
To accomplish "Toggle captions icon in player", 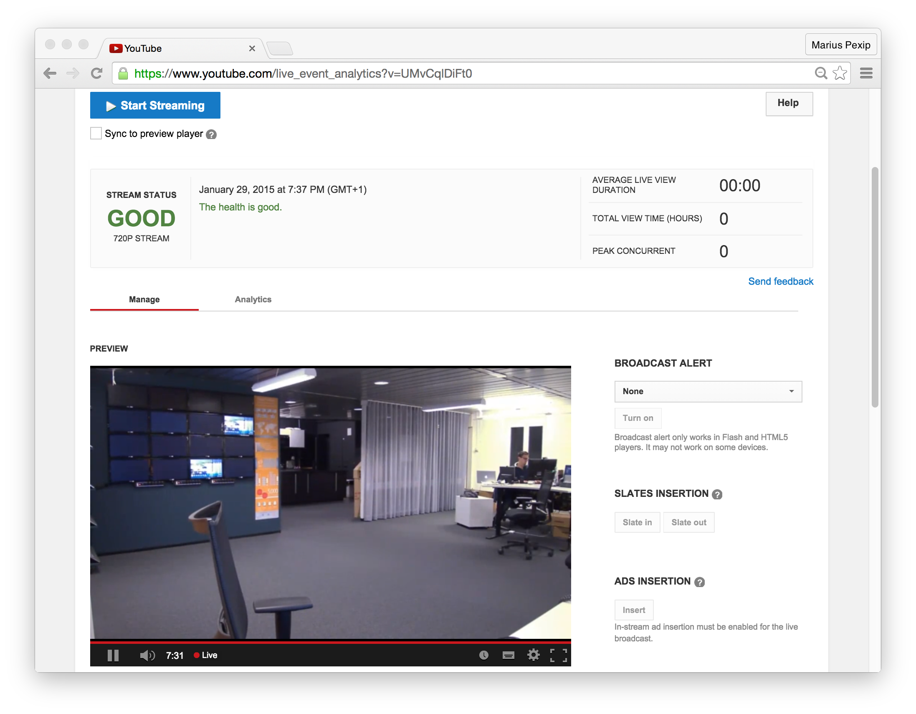I will click(x=509, y=655).
